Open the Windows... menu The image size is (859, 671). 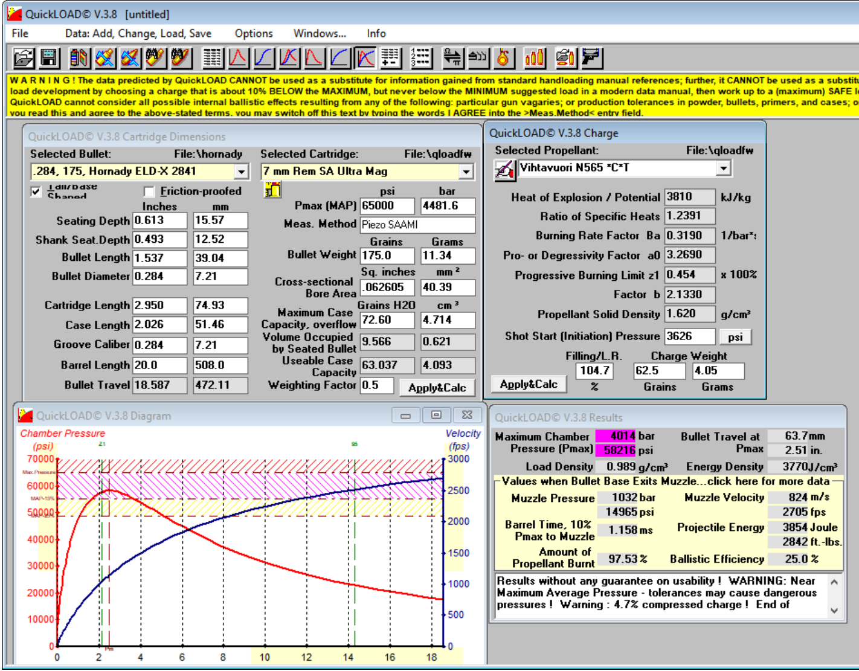click(320, 34)
